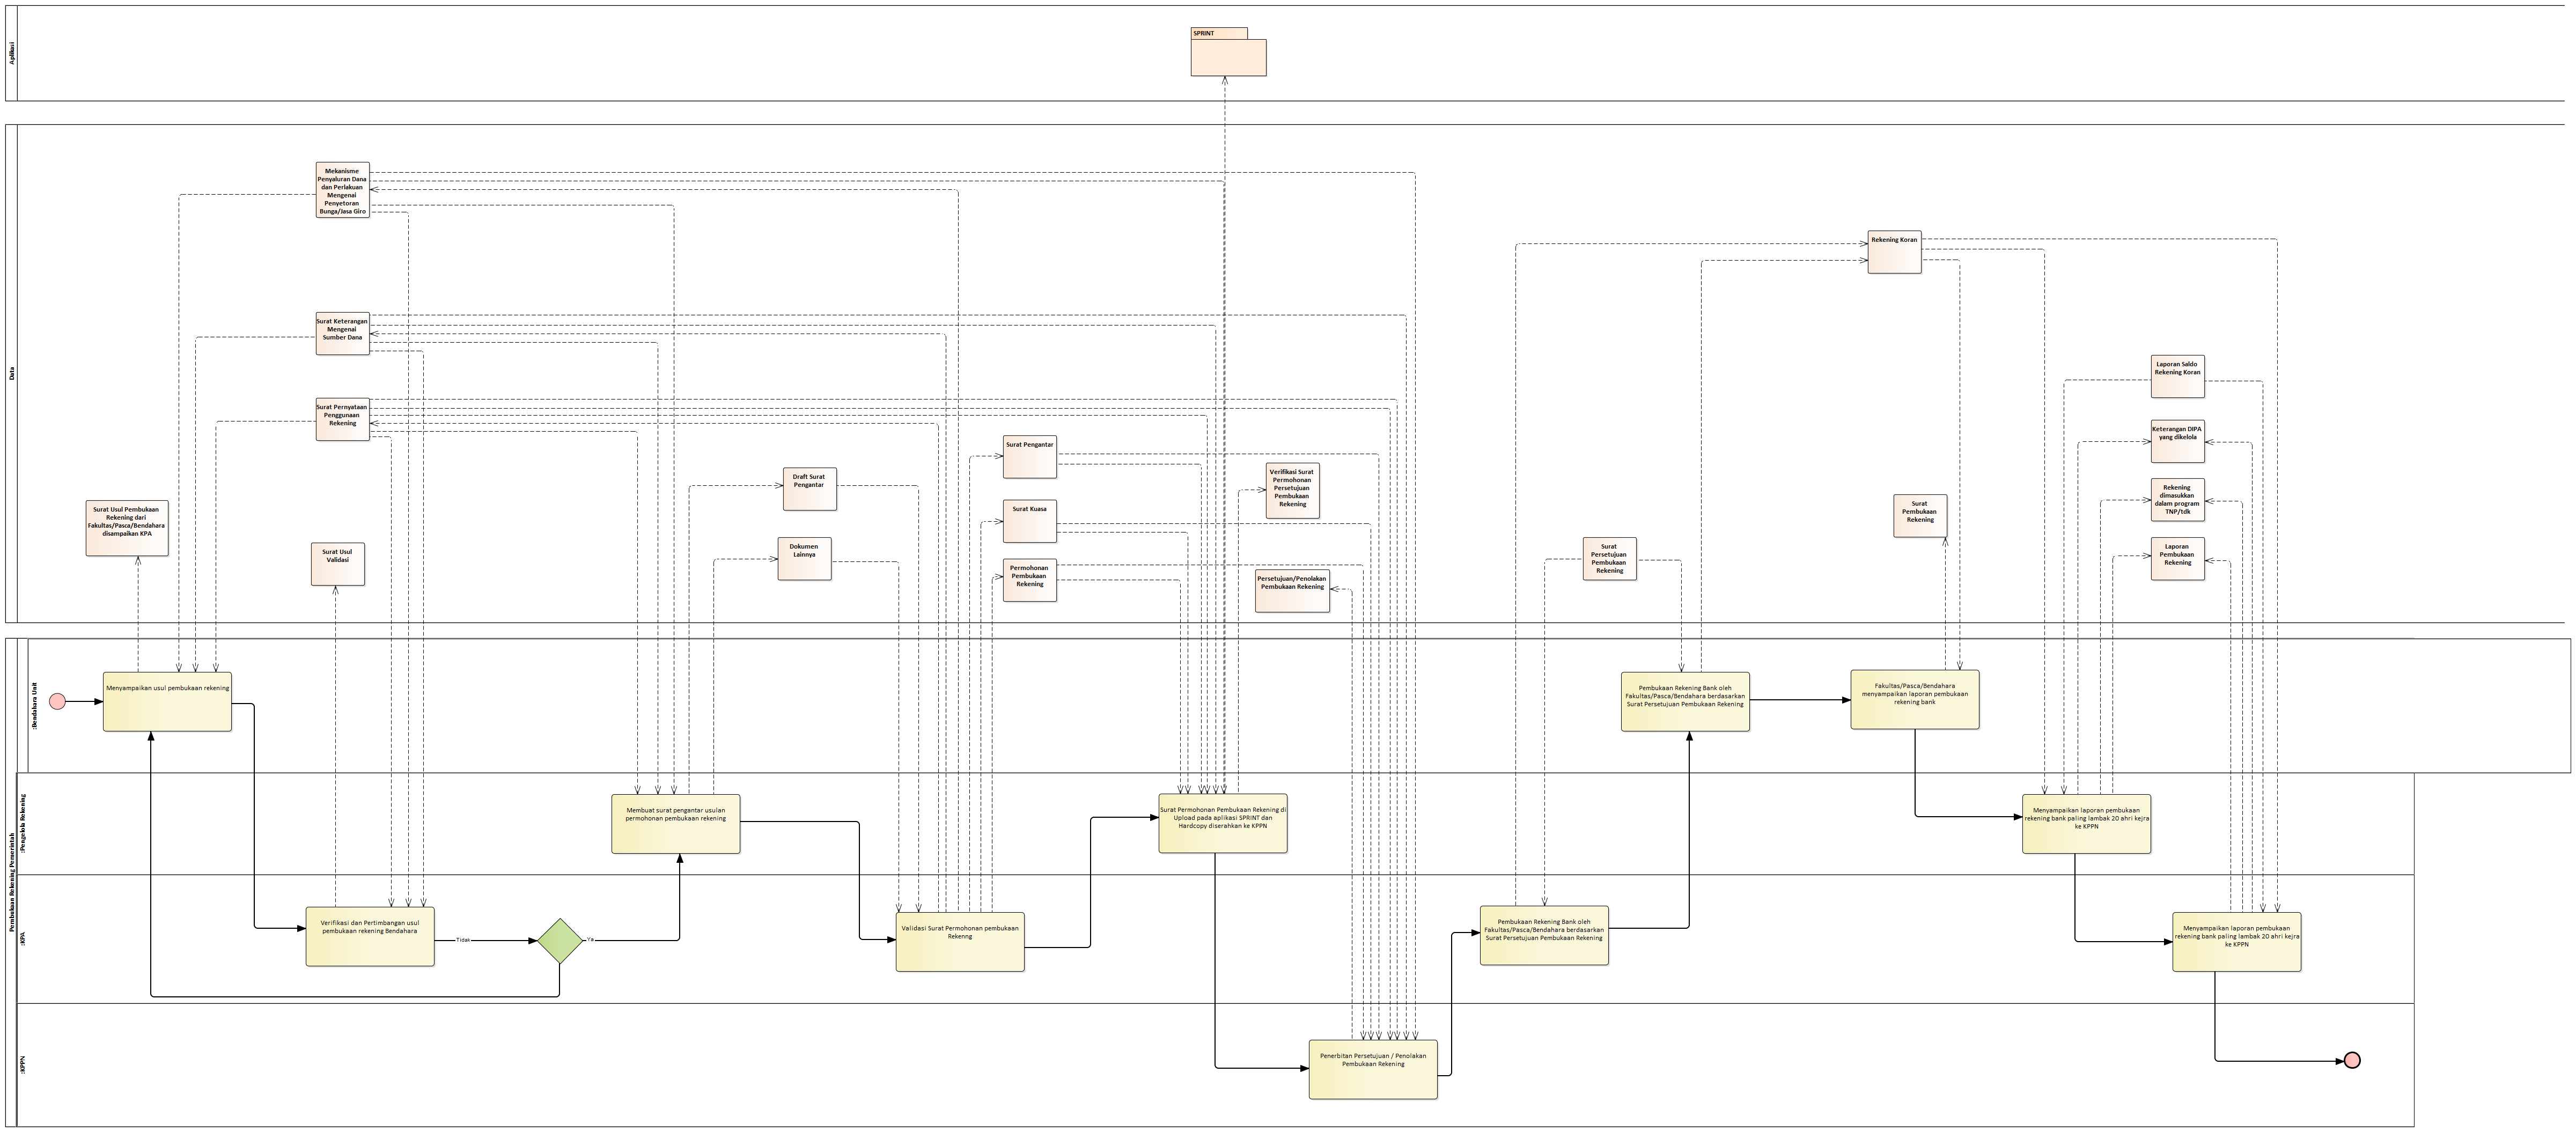Select Laporan Saldo Rekening Koran data object
The height and width of the screenshot is (1132, 2576).
click(x=2177, y=377)
